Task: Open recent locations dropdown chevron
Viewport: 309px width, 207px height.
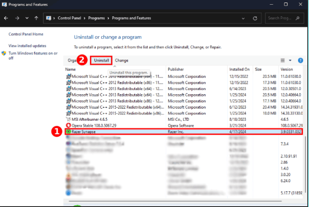Action: click(27, 18)
